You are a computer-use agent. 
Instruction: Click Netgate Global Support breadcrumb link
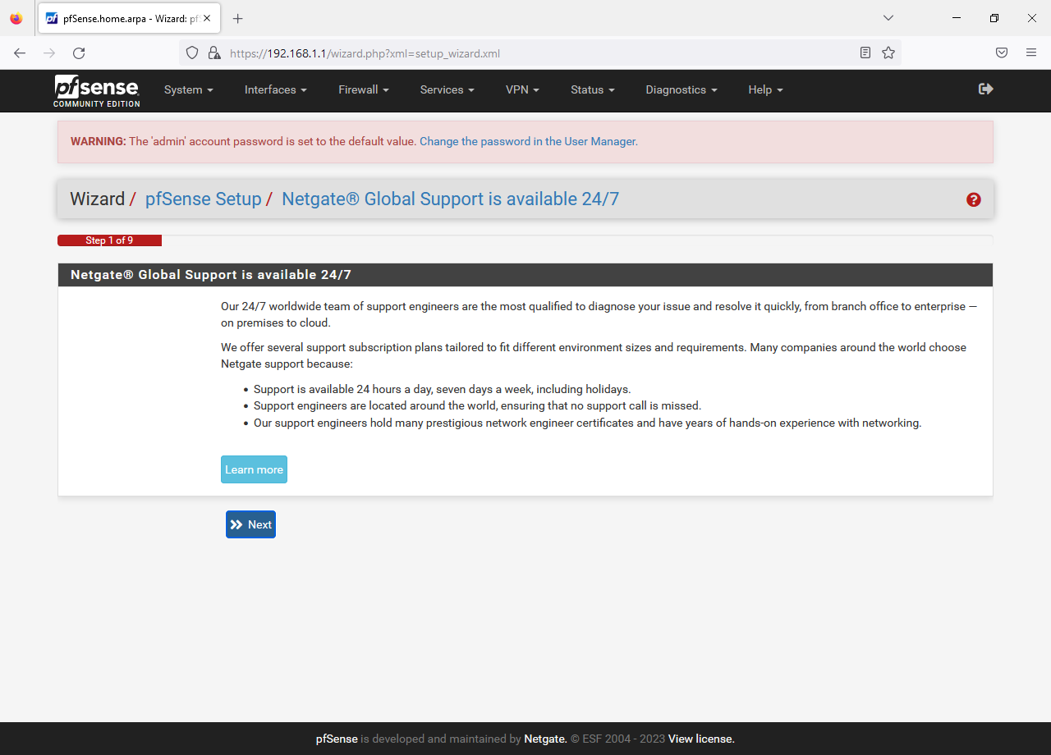[450, 199]
